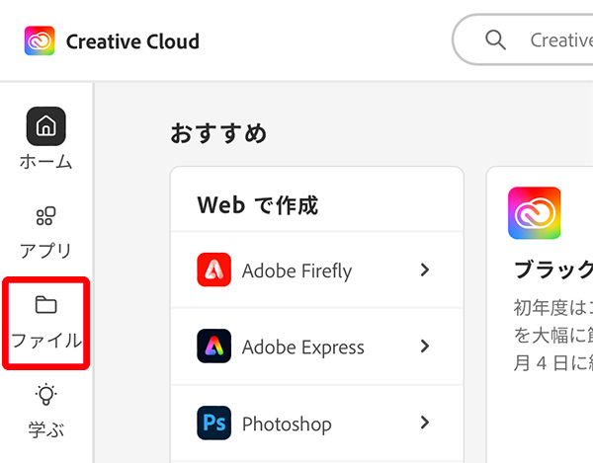Image resolution: width=593 pixels, height=463 pixels.
Task: Open the アプリ (Apps) sidebar icon
Action: tap(46, 215)
